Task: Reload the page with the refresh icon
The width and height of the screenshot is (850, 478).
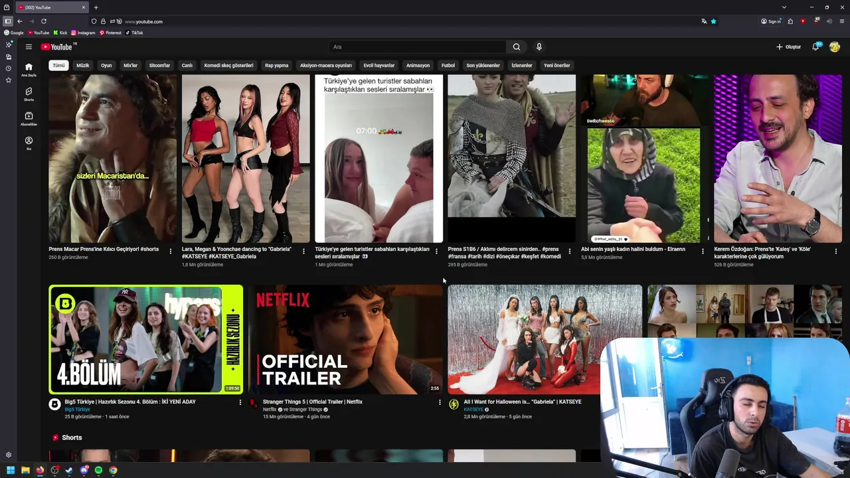Action: click(x=44, y=21)
